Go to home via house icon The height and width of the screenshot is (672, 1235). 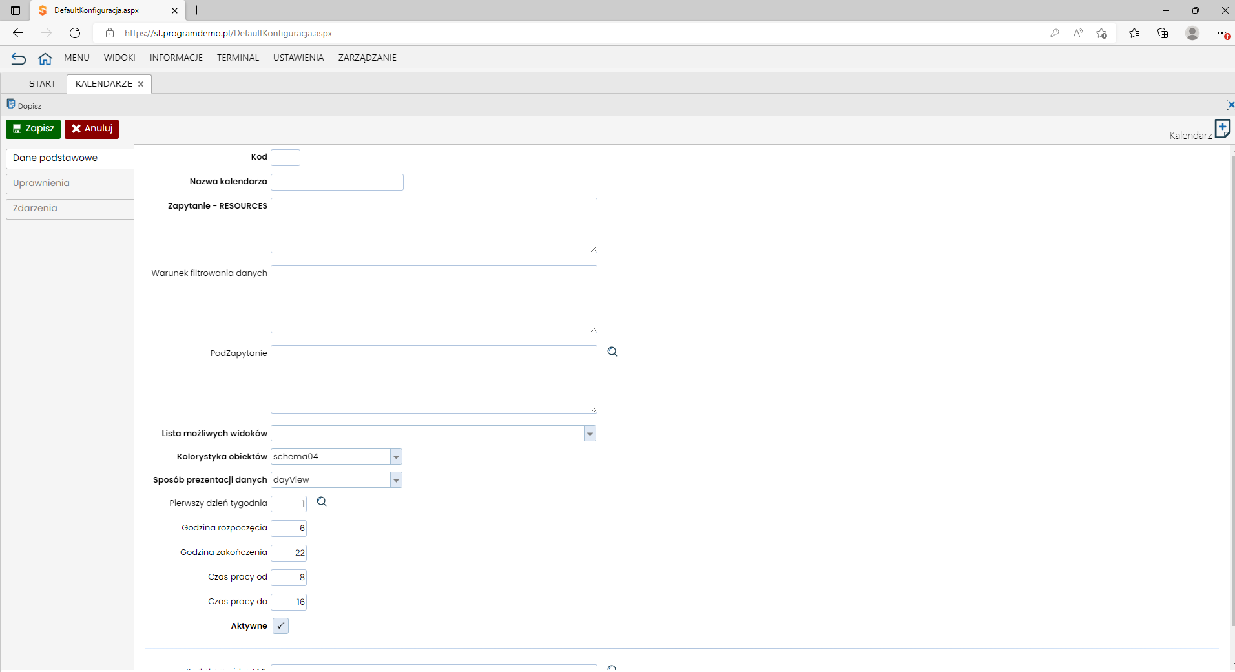pyautogui.click(x=45, y=59)
